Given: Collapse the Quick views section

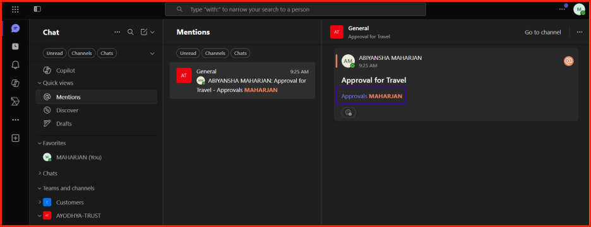Looking at the screenshot, I should coord(40,83).
